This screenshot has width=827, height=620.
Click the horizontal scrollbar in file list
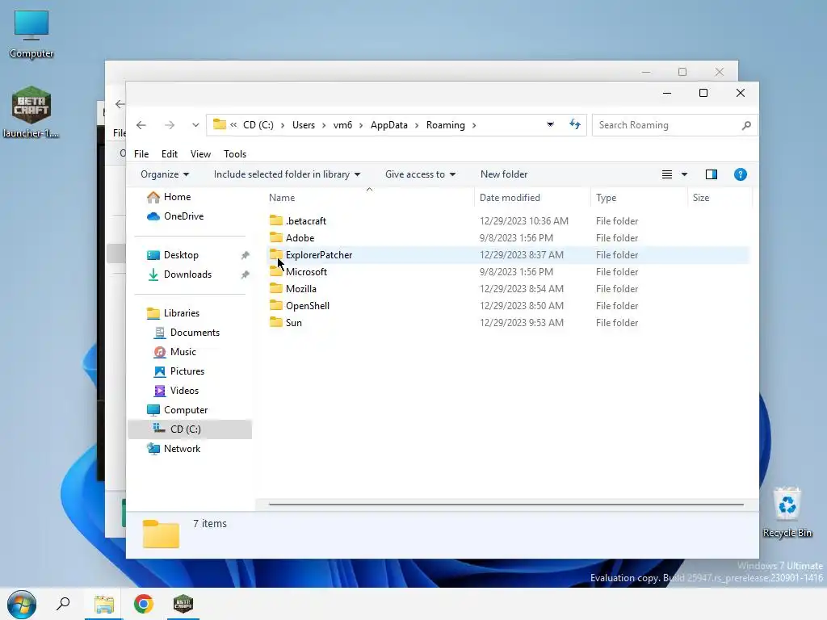(506, 505)
